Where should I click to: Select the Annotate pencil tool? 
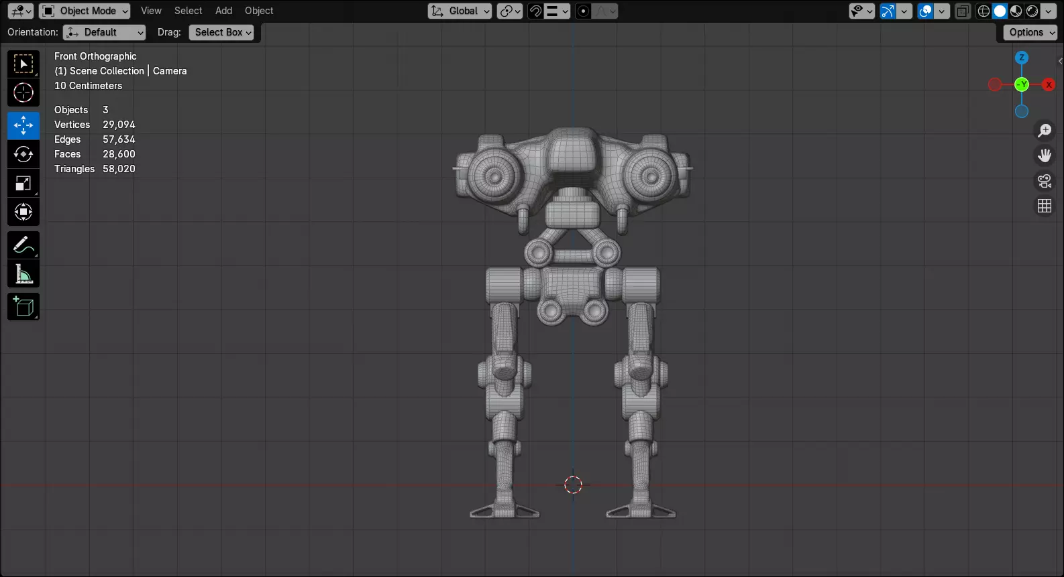pos(23,245)
